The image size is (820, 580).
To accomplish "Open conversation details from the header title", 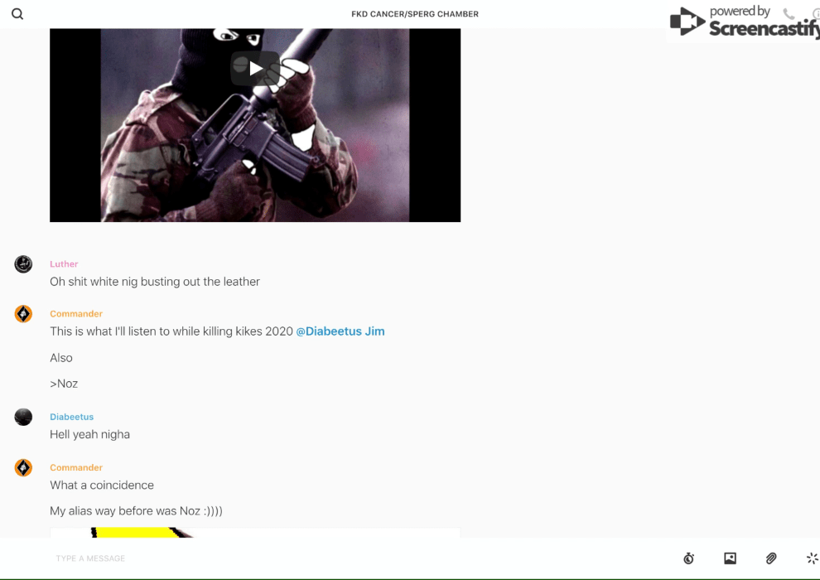I will pos(415,14).
